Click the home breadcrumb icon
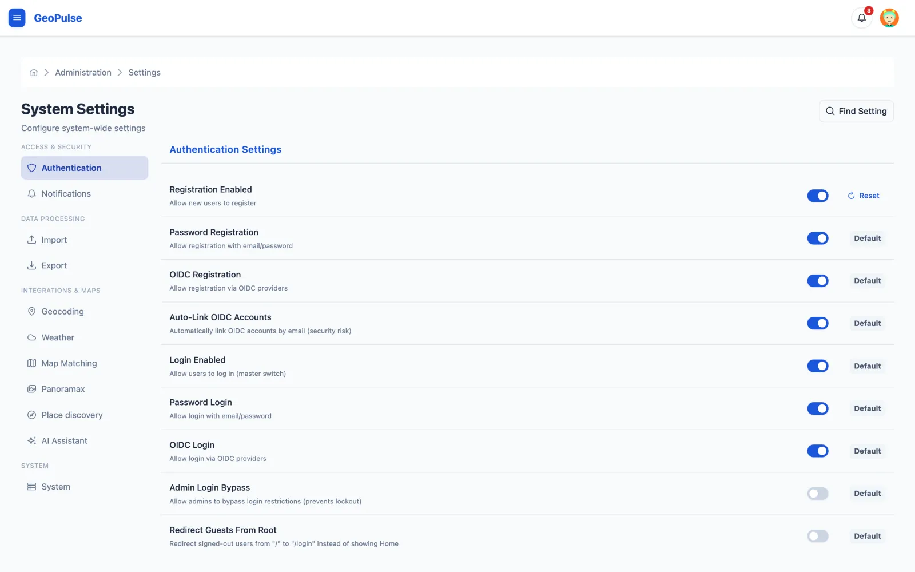 point(34,73)
